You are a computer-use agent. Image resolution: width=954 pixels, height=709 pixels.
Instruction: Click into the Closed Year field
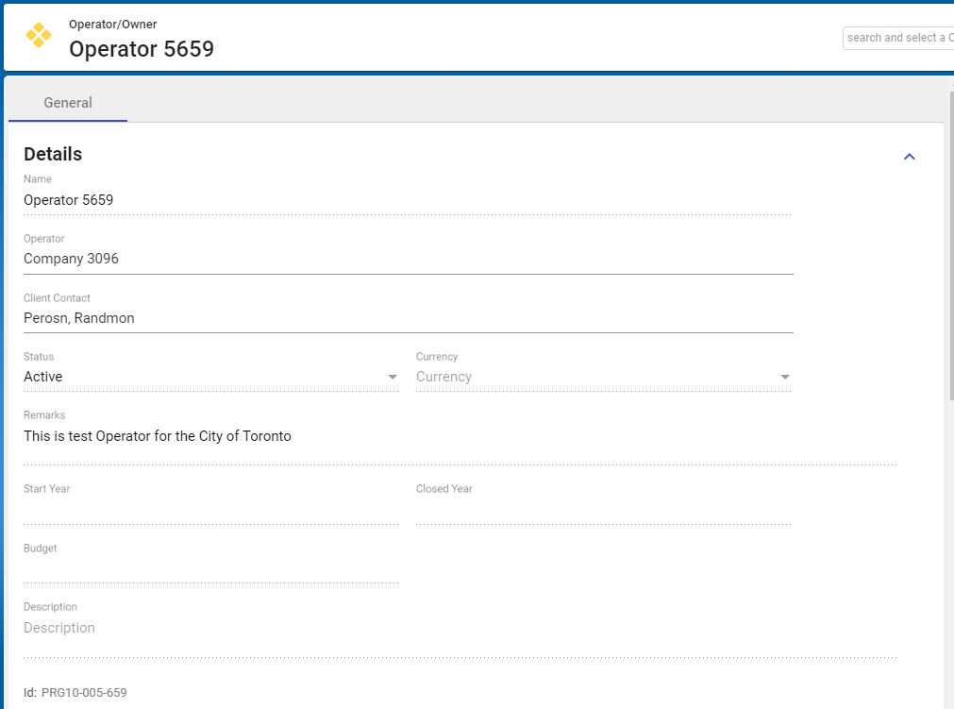coord(602,512)
